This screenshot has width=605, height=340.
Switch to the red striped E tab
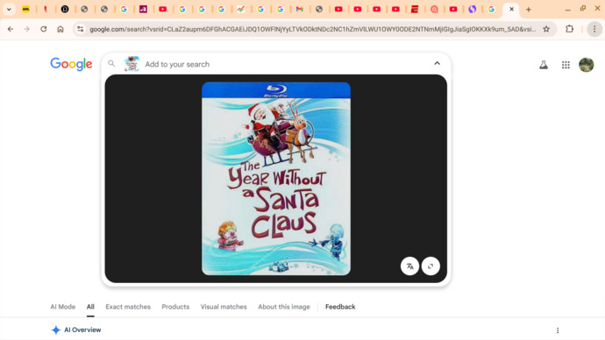(x=415, y=10)
